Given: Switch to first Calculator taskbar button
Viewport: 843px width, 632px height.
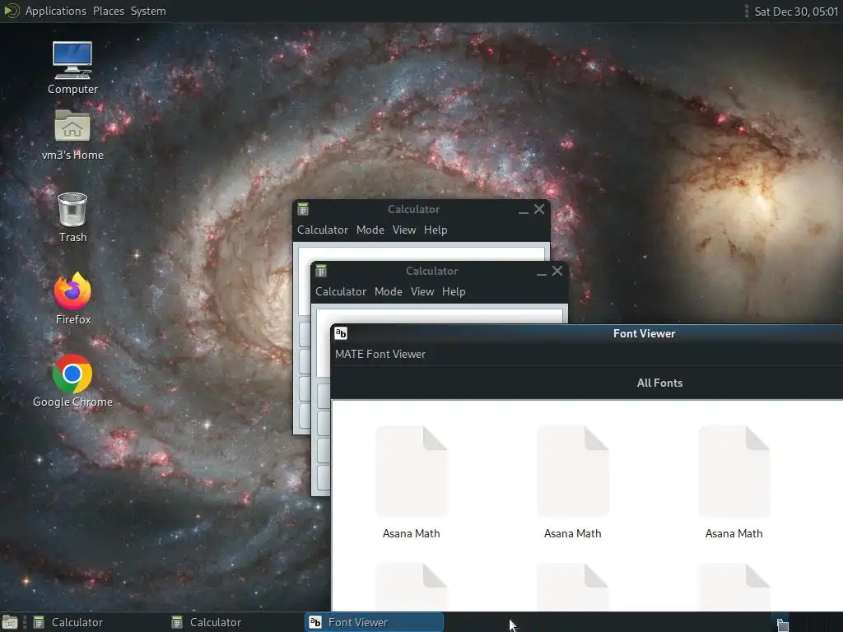Looking at the screenshot, I should point(97,622).
